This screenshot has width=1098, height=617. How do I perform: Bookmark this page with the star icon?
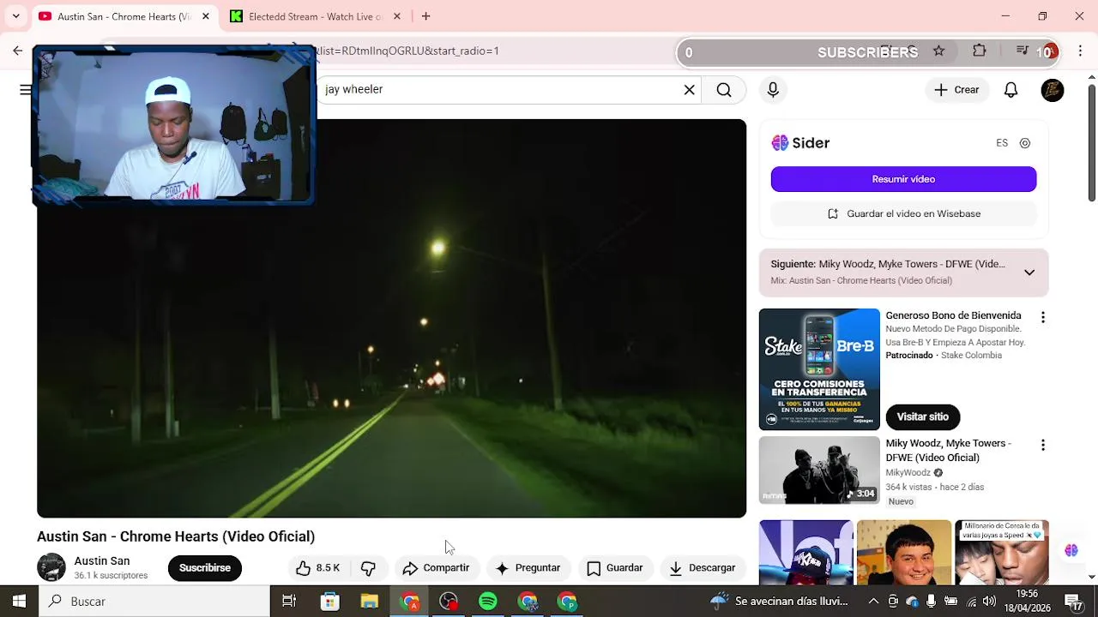point(939,51)
